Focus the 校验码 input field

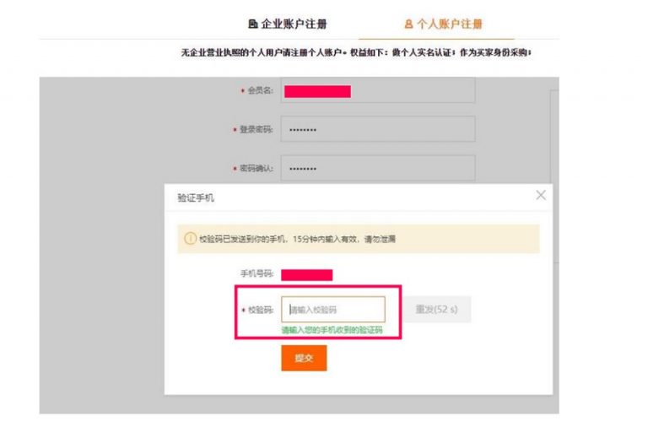(333, 310)
